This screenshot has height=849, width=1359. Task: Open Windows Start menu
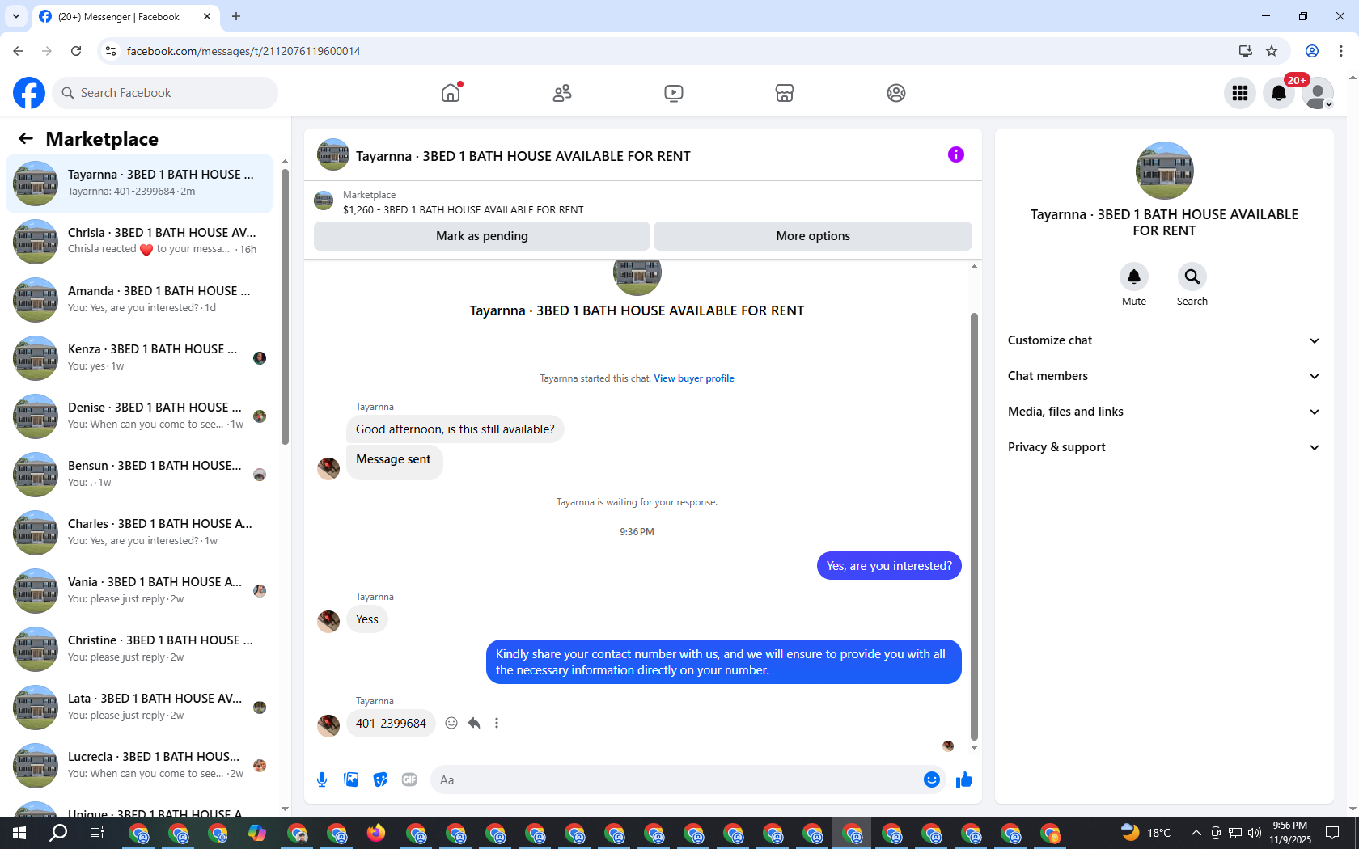click(19, 833)
